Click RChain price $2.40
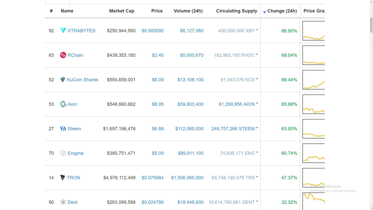373x210 pixels. click(158, 55)
